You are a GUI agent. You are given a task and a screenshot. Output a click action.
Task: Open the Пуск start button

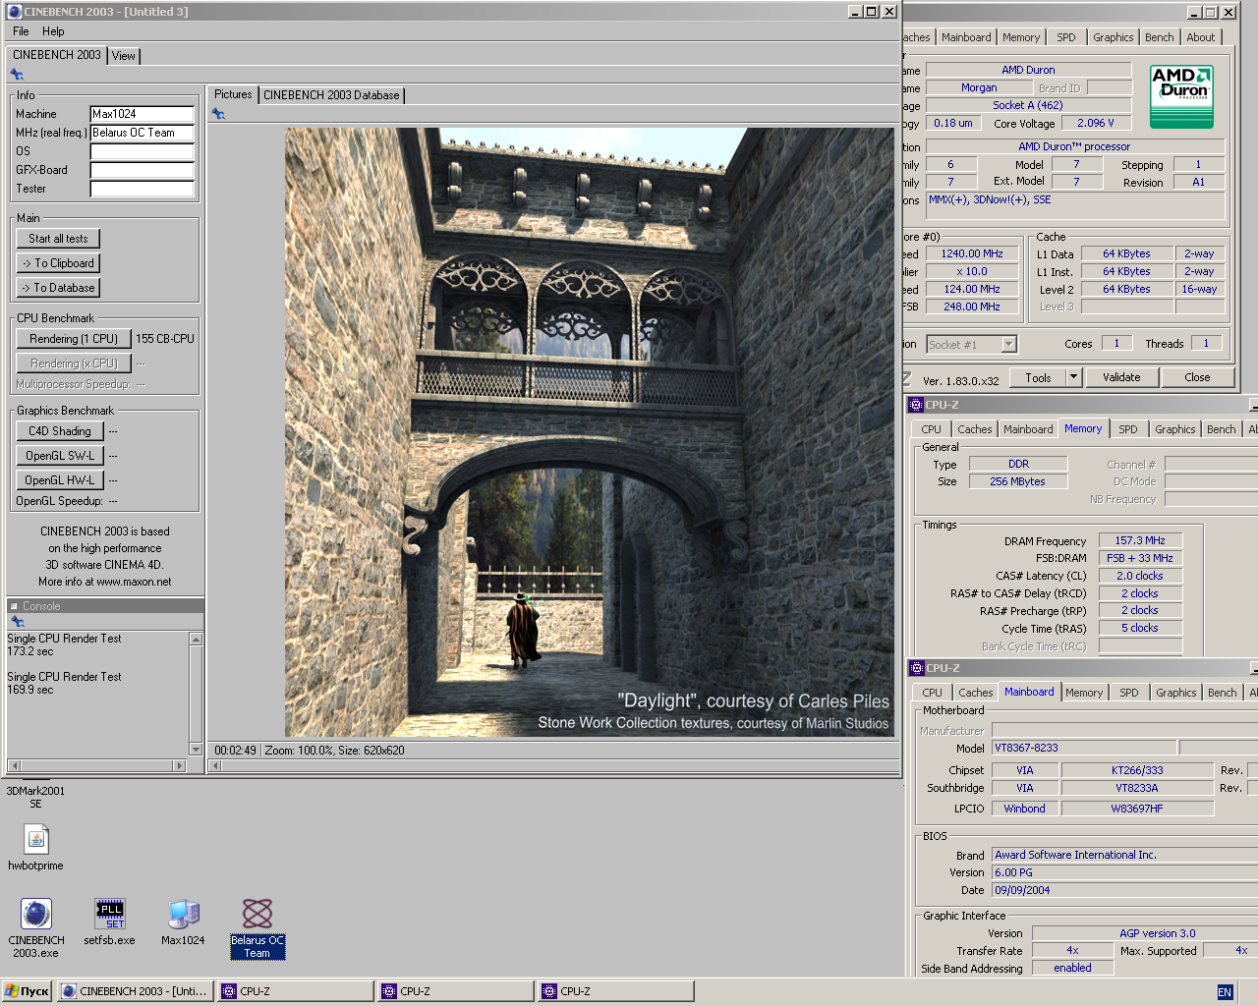coord(27,991)
